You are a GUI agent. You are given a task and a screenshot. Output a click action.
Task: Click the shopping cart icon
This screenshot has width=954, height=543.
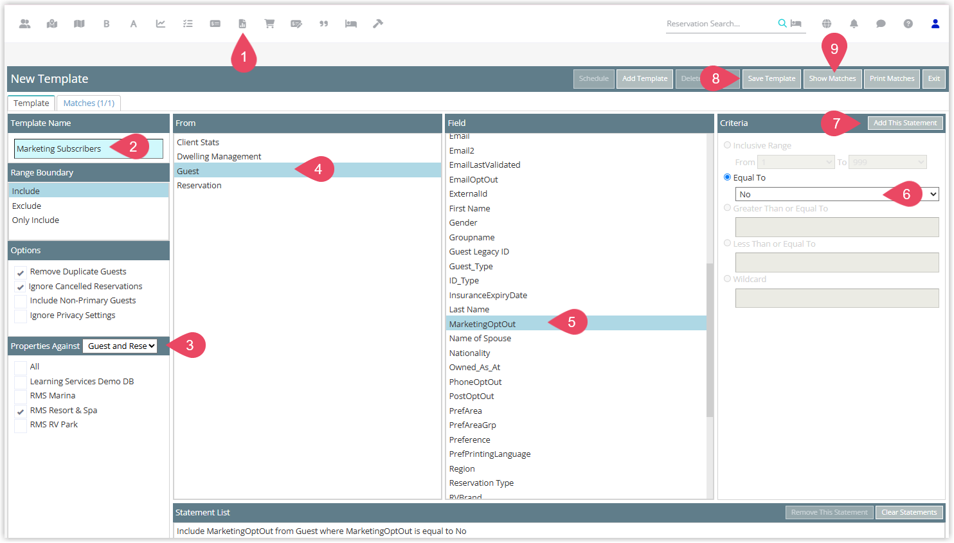(x=269, y=24)
